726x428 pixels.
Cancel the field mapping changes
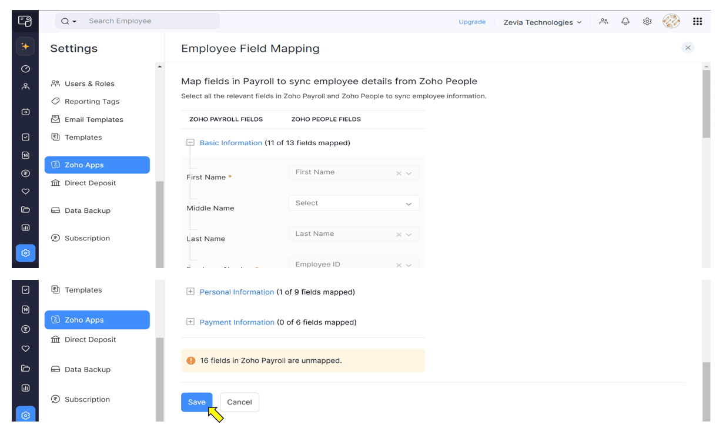click(239, 402)
